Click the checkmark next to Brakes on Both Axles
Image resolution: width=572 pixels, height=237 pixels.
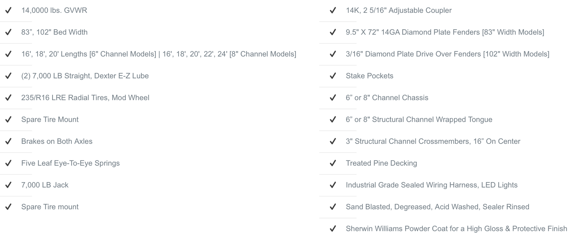8,141
